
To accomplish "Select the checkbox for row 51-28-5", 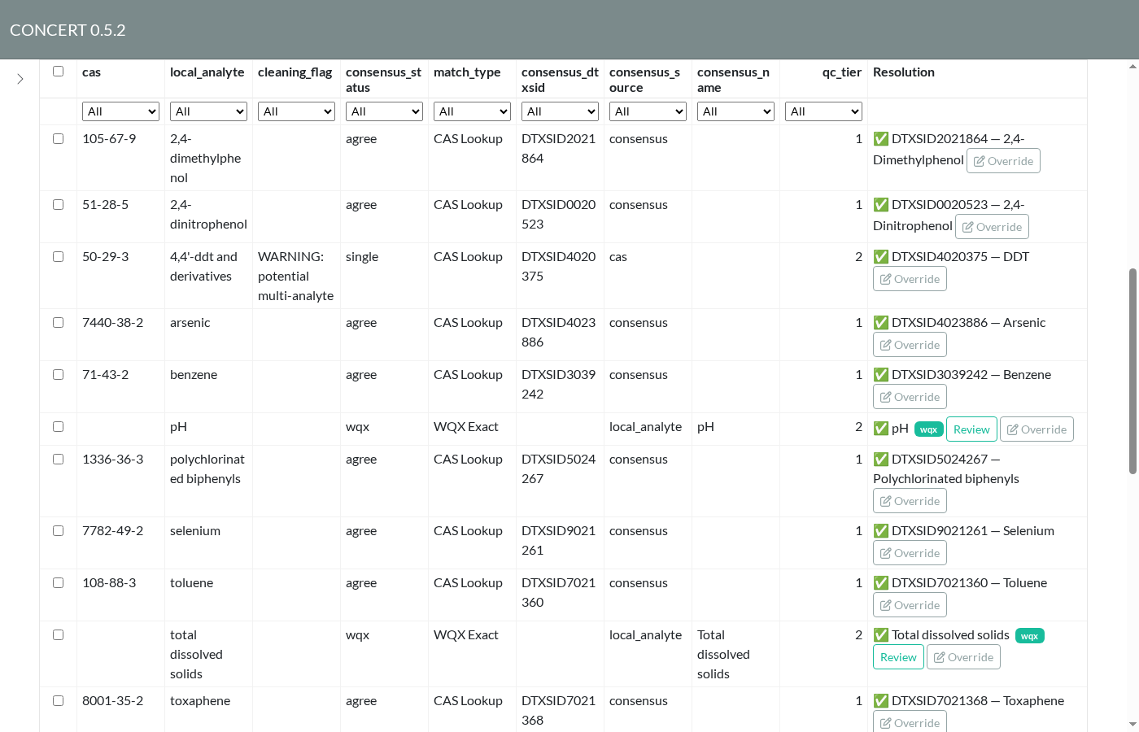I will 59,205.
